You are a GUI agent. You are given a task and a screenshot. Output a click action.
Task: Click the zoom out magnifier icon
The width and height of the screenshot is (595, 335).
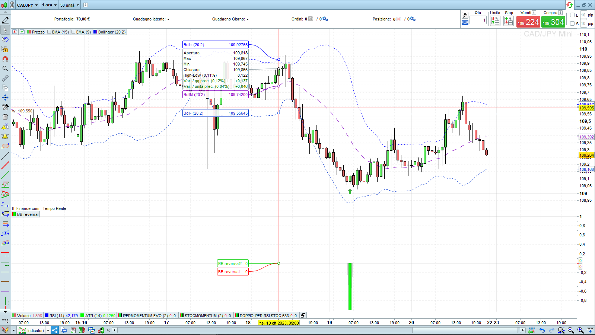click(x=571, y=330)
